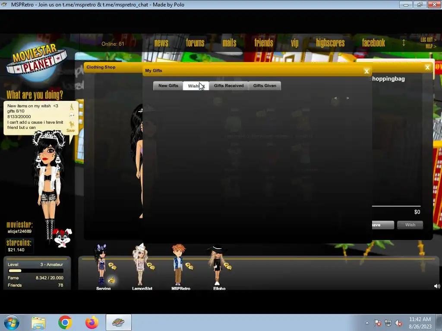Open the friends section
This screenshot has height=331, width=442.
click(264, 43)
